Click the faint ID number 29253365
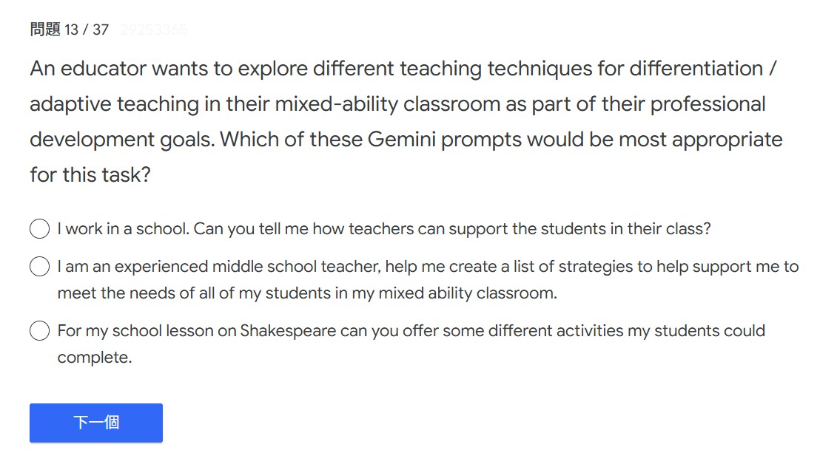 click(x=154, y=30)
